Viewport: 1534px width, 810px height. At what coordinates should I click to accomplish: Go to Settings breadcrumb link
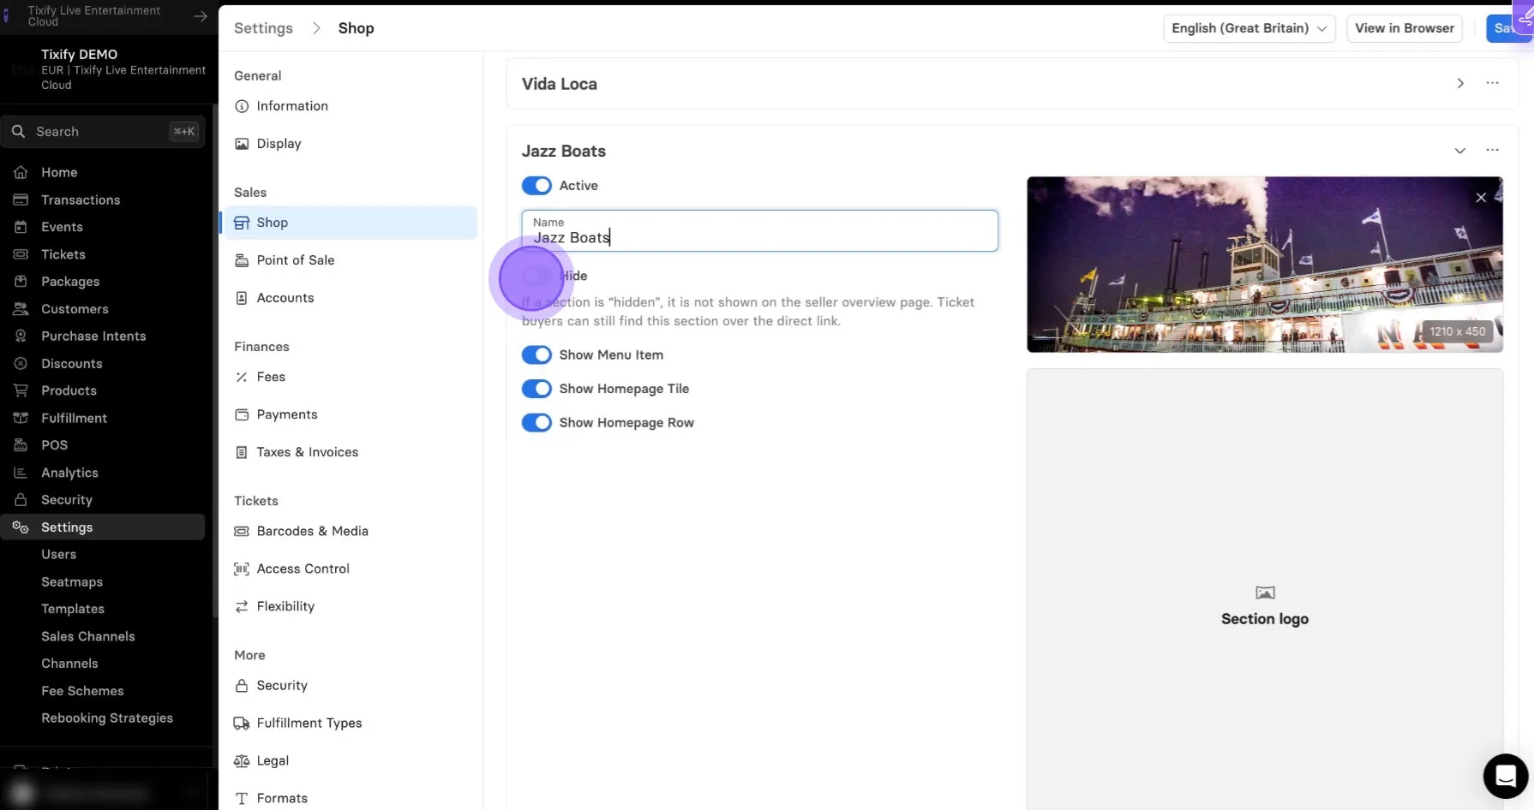pyautogui.click(x=263, y=28)
